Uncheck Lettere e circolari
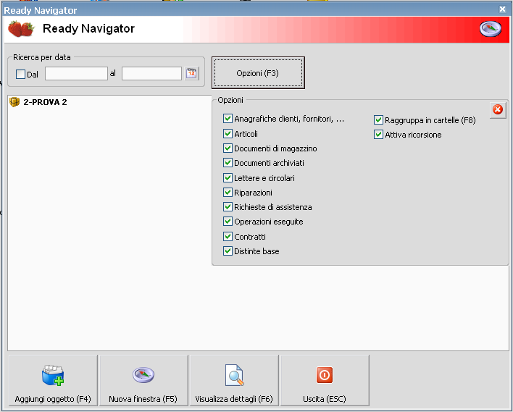Viewport: 513px width, 412px height. [228, 177]
